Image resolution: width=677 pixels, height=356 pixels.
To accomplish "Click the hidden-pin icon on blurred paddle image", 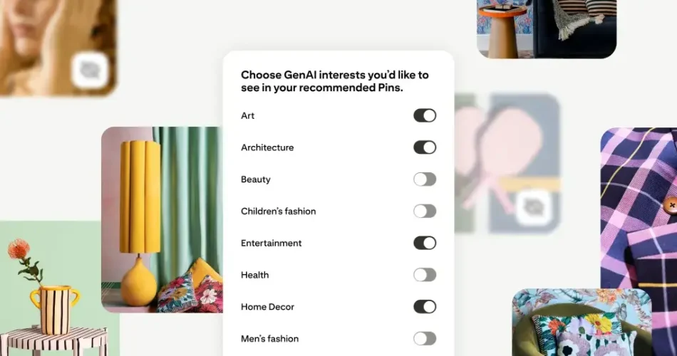I will [534, 208].
